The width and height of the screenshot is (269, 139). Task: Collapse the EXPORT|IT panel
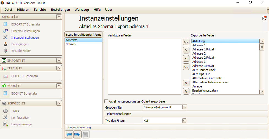coord(59,16)
